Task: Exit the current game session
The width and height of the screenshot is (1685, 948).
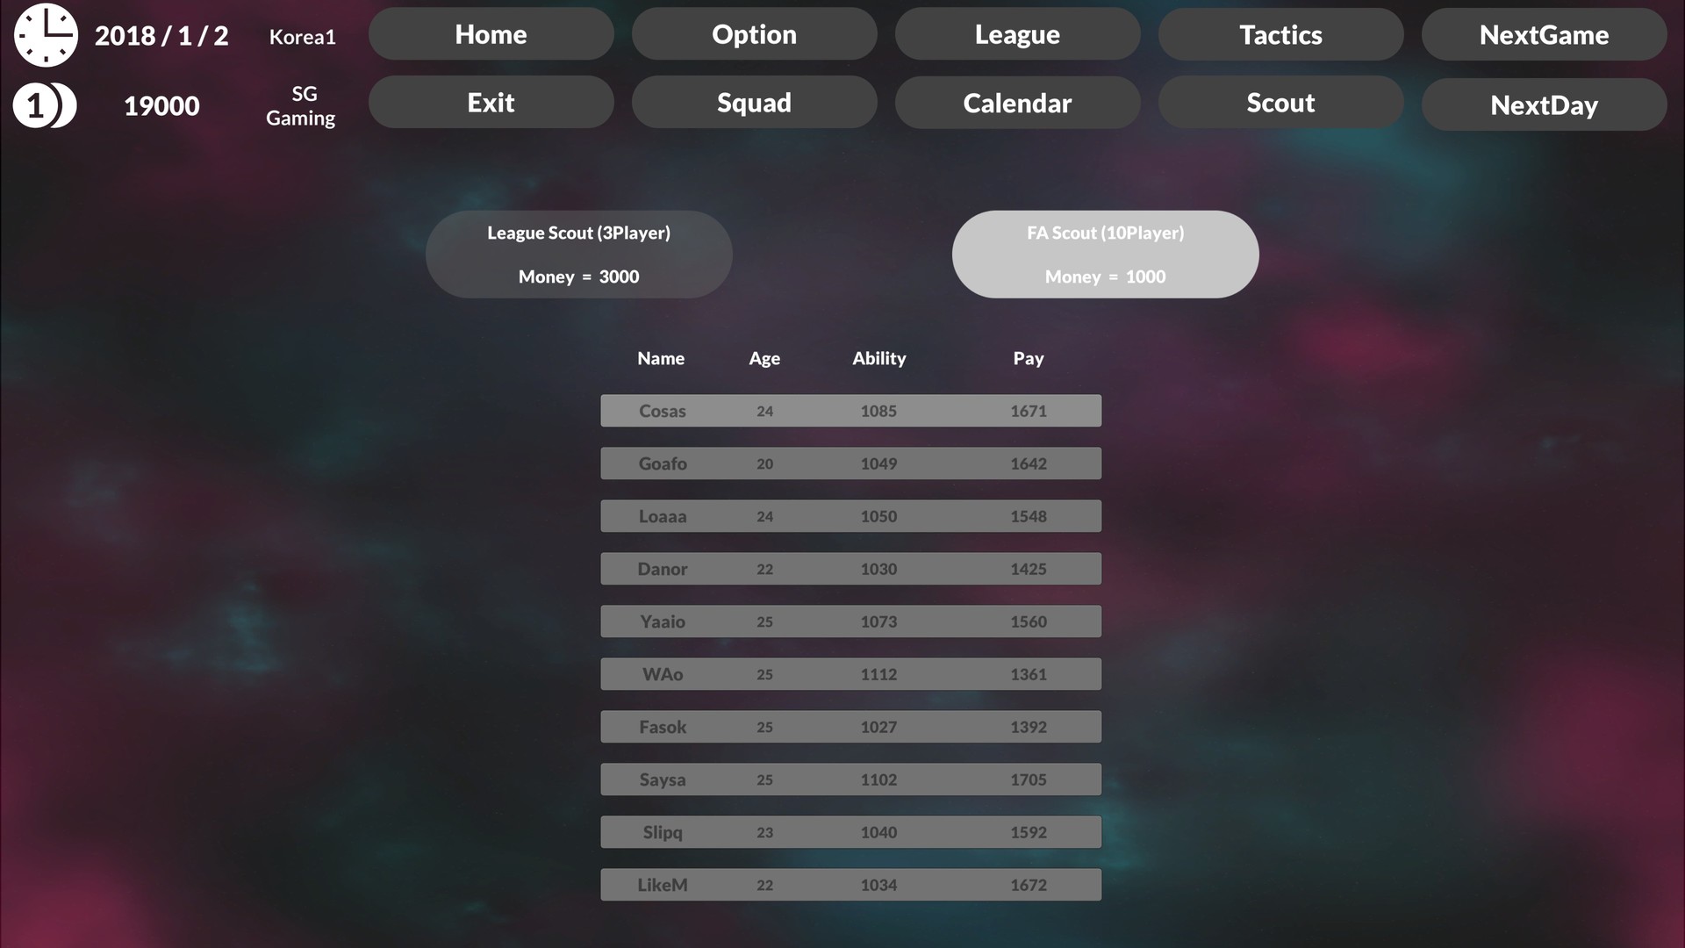Action: tap(491, 102)
